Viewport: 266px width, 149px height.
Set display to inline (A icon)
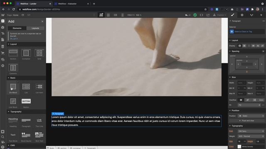point(258,46)
